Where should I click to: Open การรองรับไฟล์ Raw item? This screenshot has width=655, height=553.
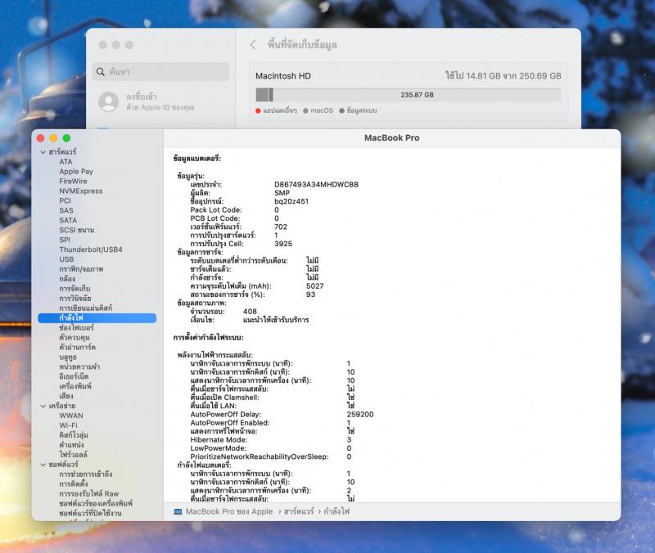click(89, 494)
